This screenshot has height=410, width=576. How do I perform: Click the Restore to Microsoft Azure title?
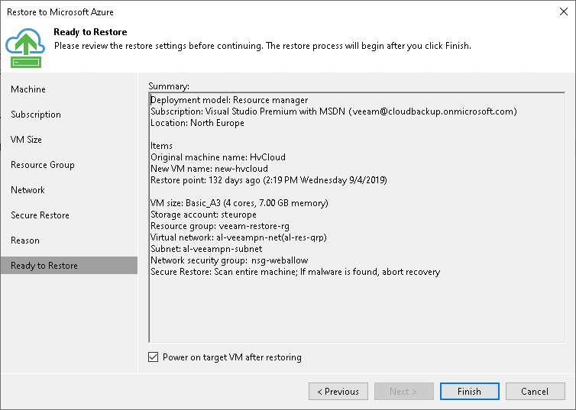(60, 12)
